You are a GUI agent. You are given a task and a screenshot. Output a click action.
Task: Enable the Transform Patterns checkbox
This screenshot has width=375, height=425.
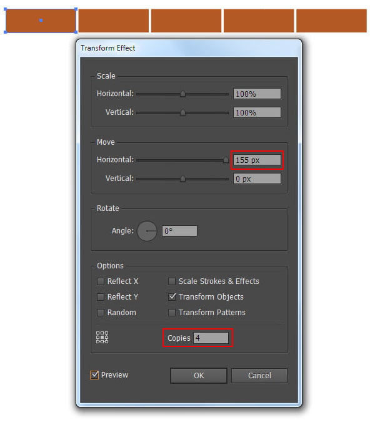pos(172,313)
